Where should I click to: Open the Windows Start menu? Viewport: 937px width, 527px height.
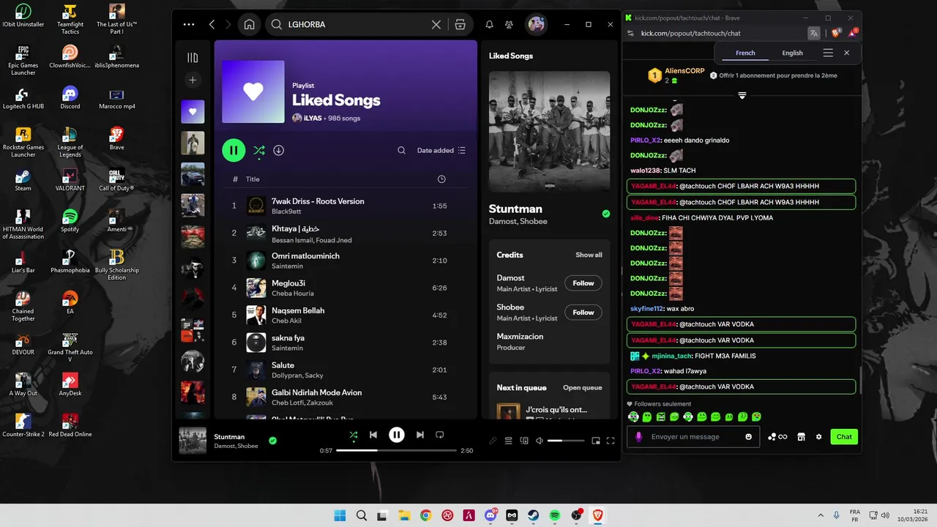340,515
